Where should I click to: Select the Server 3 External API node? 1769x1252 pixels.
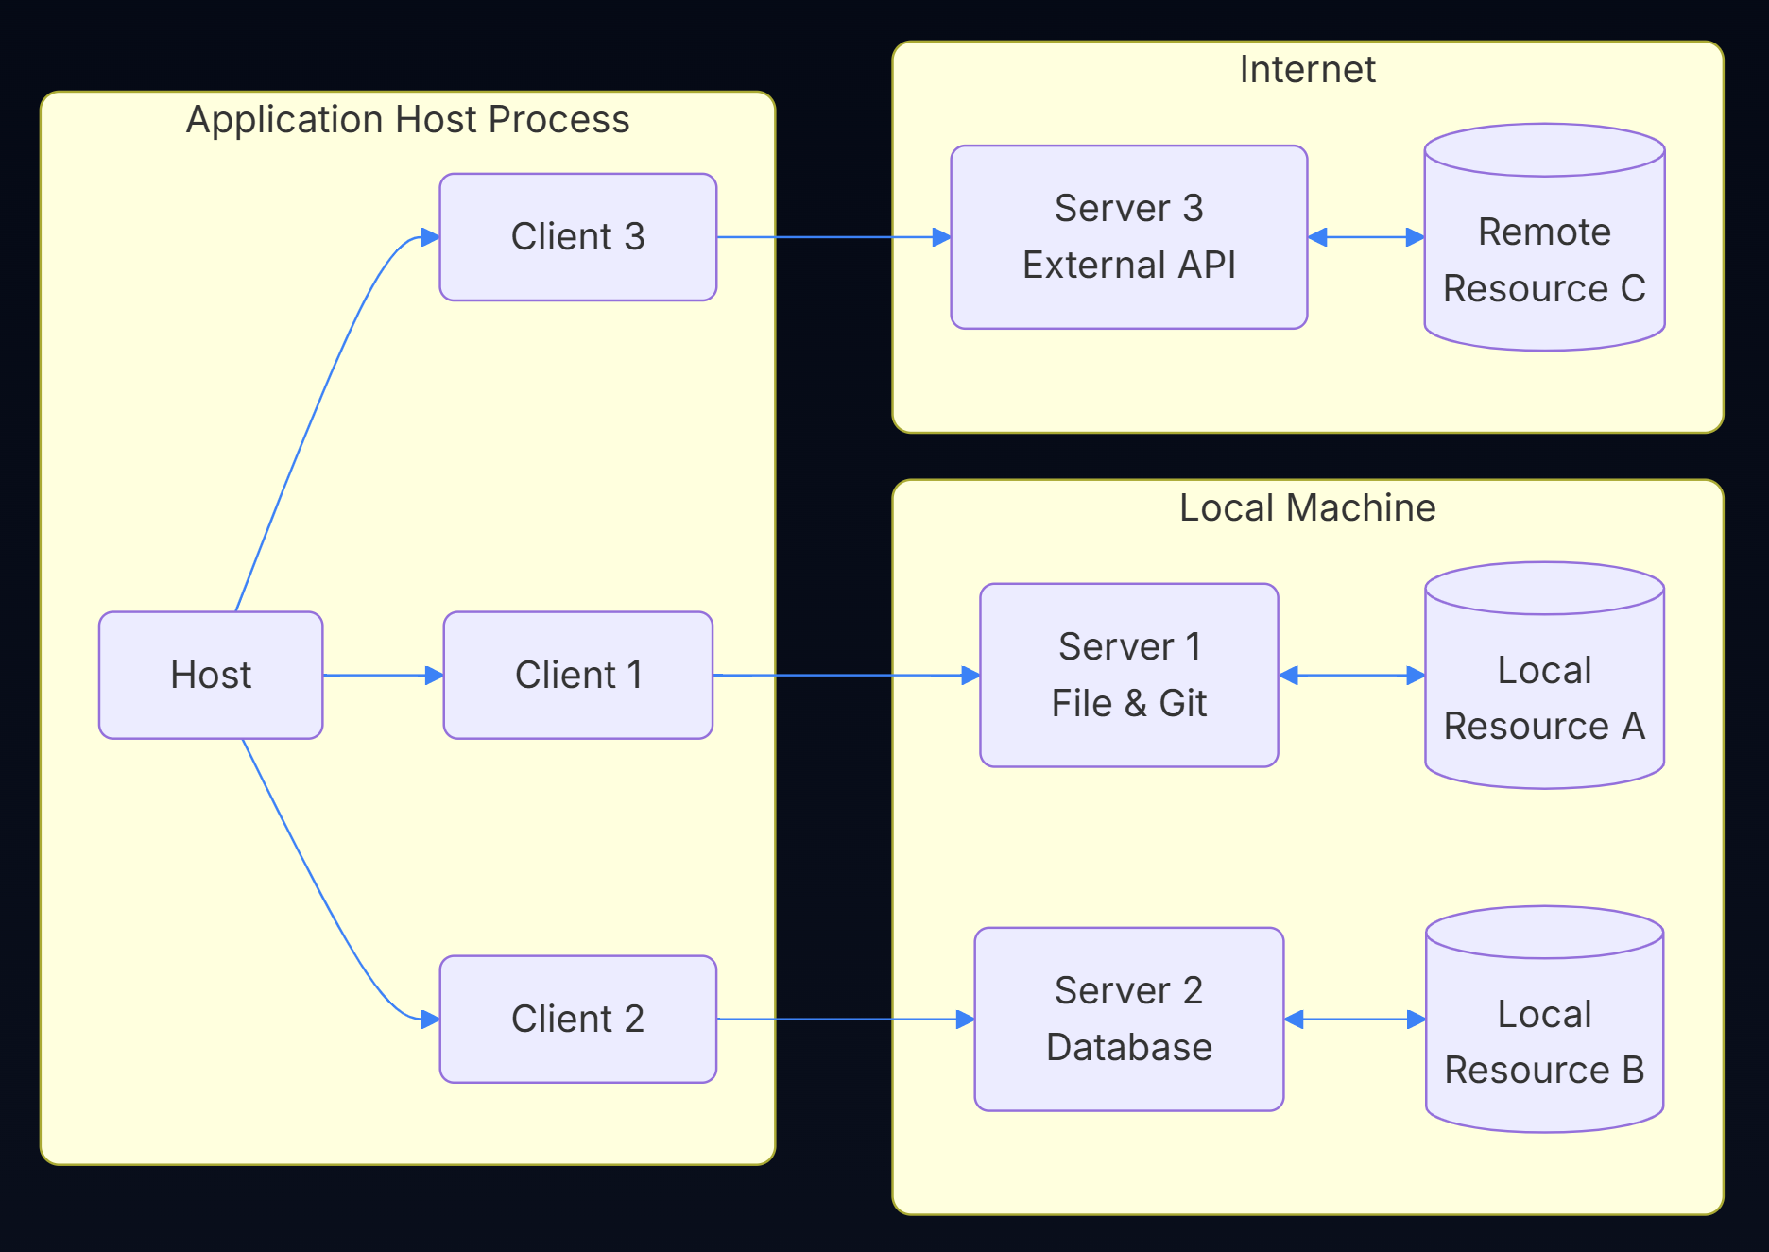point(1128,236)
